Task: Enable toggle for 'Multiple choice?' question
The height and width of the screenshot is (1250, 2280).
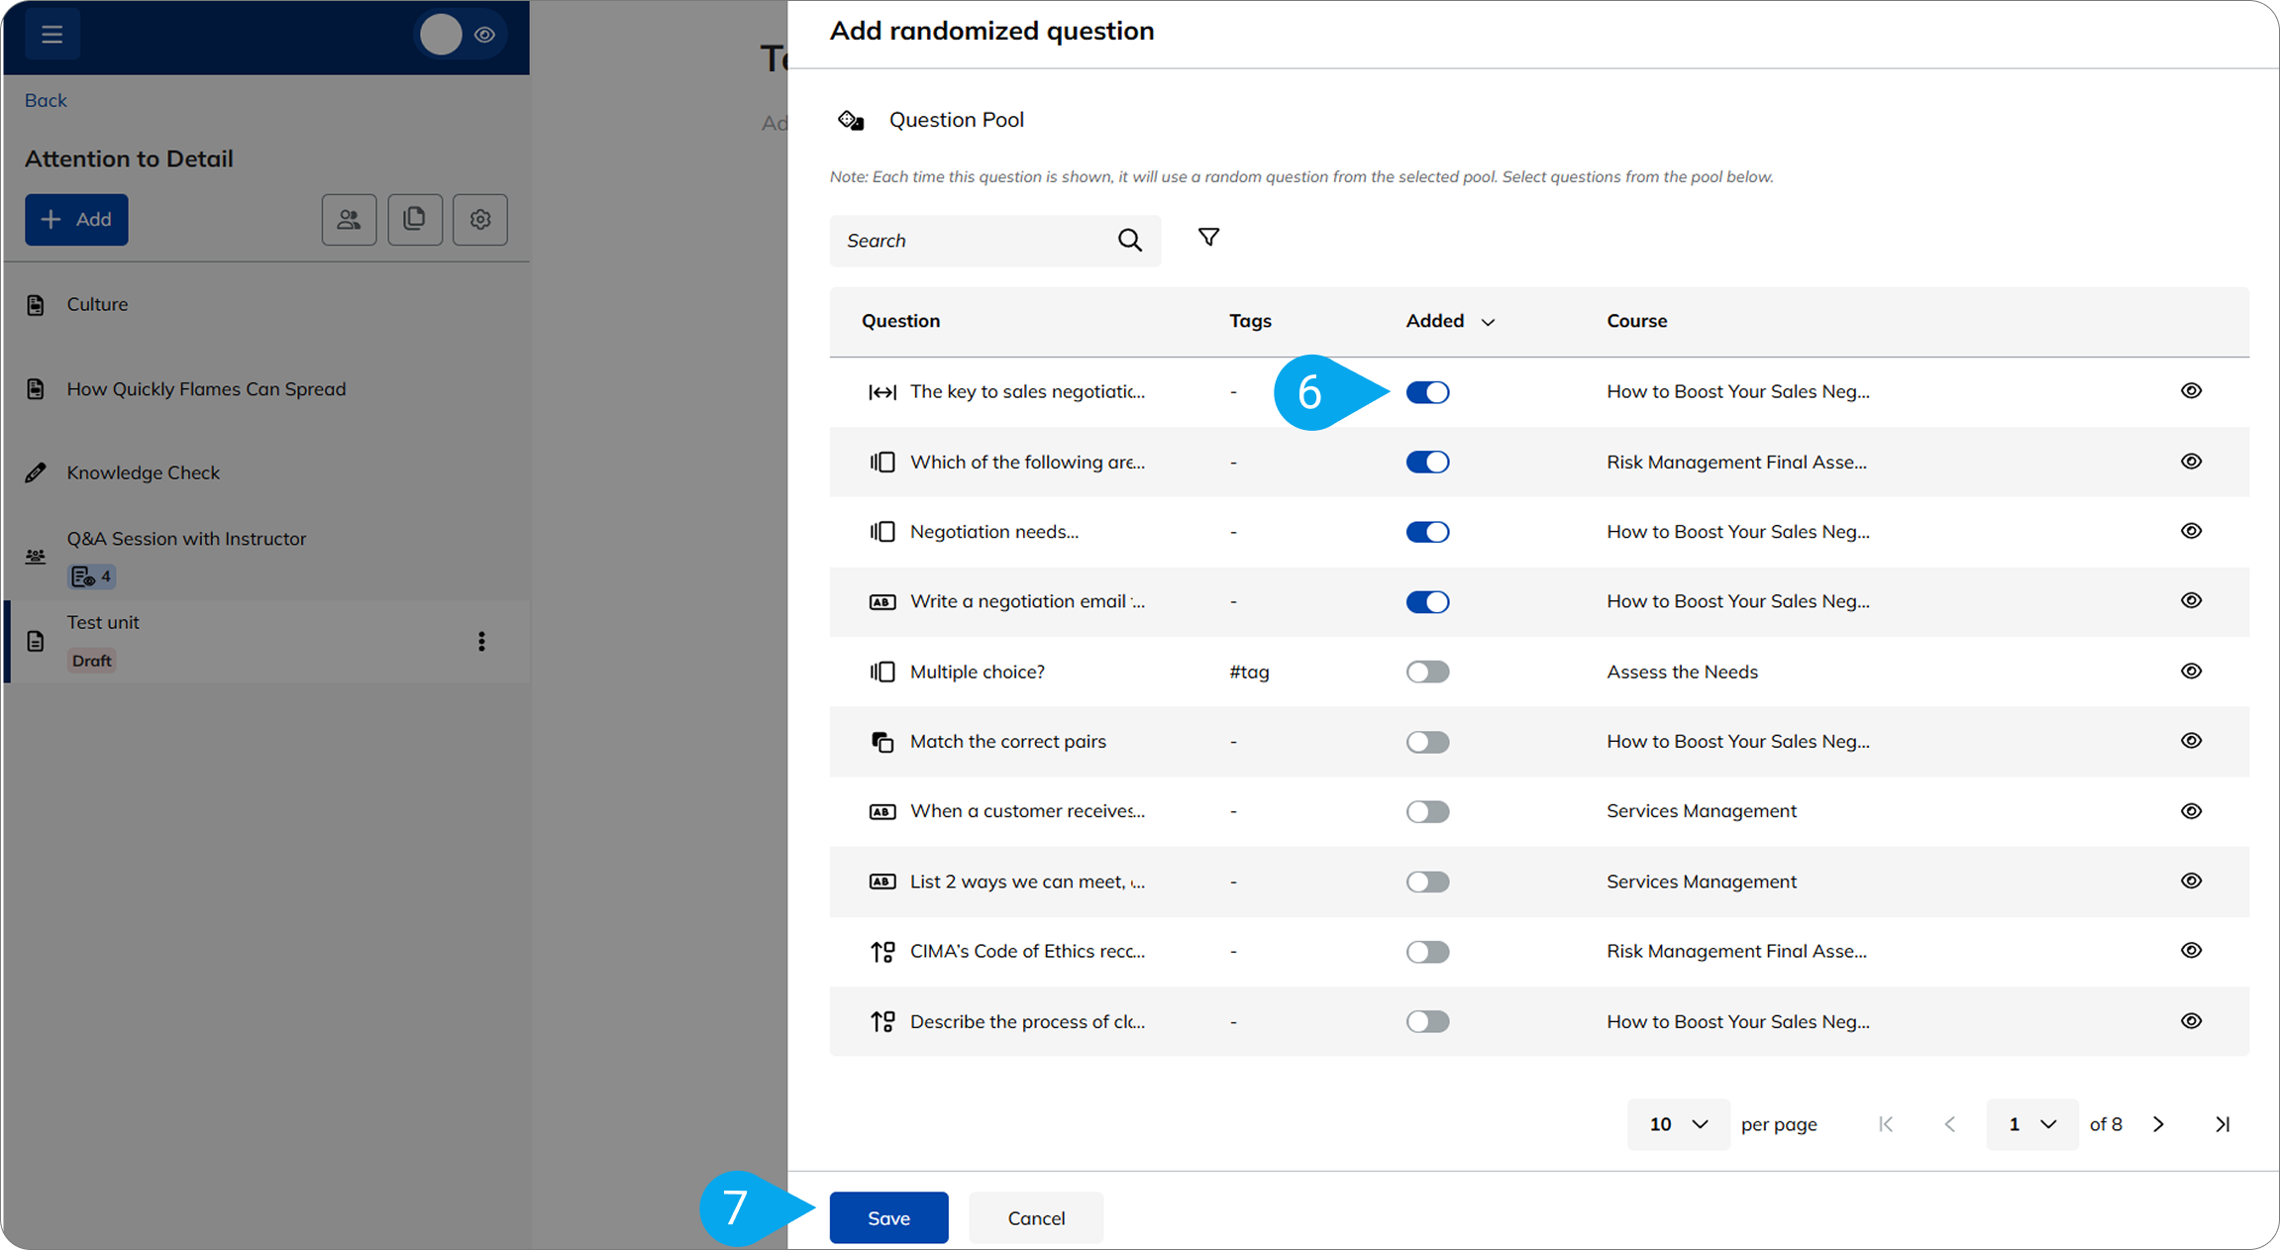Action: [x=1427, y=673]
